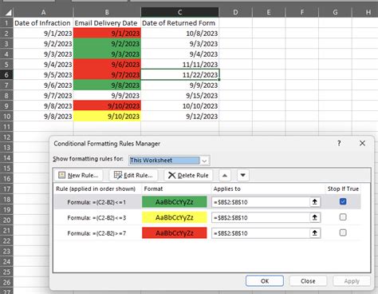This screenshot has width=378, height=294.
Task: Select column B header
Action: 107,12
